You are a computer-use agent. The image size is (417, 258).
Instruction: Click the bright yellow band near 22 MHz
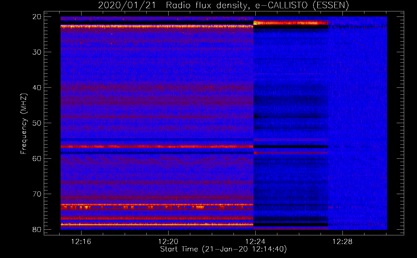(157, 26)
